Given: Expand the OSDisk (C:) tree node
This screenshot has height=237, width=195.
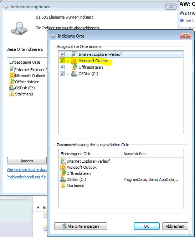Looking at the screenshot, I should pos(68,74).
